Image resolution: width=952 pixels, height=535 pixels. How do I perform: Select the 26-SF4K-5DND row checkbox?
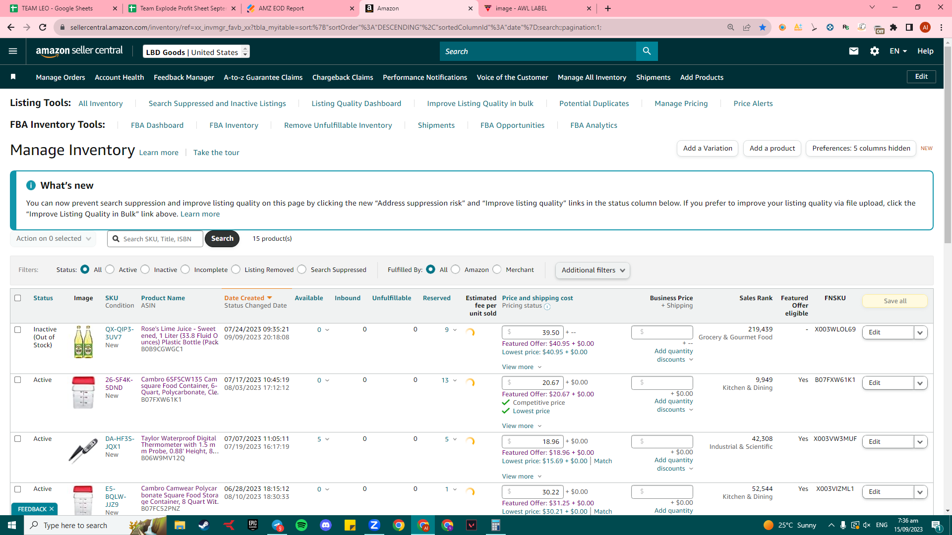click(18, 380)
